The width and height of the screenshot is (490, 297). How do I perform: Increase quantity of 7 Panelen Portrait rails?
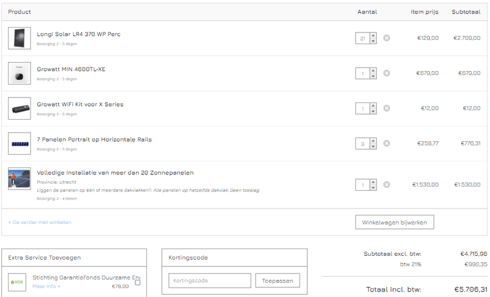pos(373,141)
